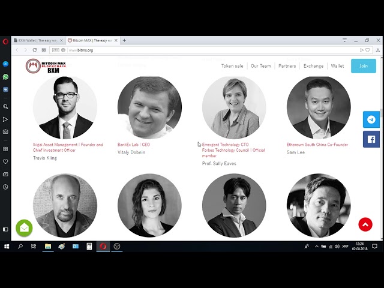The height and width of the screenshot is (288, 384).
Task: Click Vitaly Dobnin photo
Action: coord(149,107)
